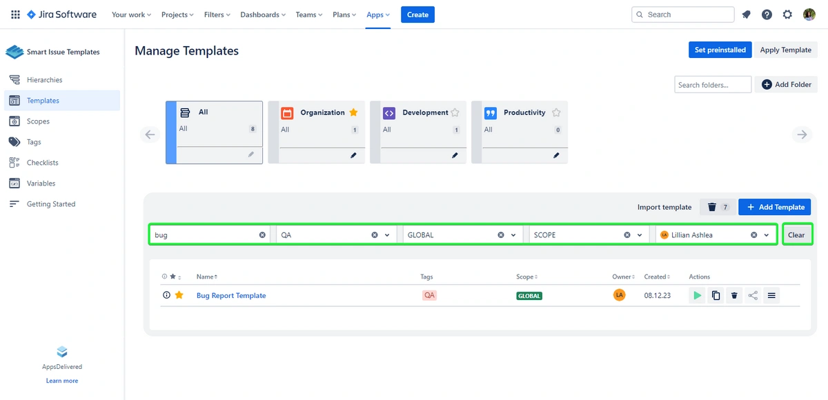The image size is (828, 400).
Task: Delete the Bug Report Template
Action: point(734,295)
